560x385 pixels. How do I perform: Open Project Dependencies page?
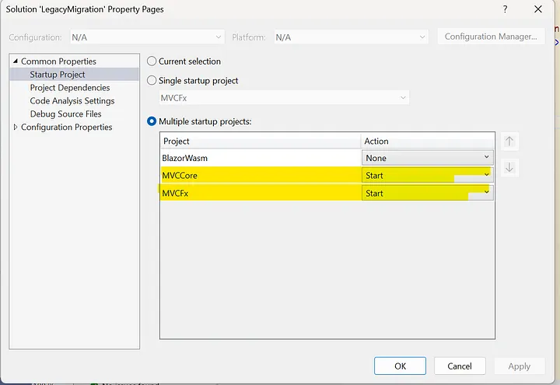click(70, 87)
